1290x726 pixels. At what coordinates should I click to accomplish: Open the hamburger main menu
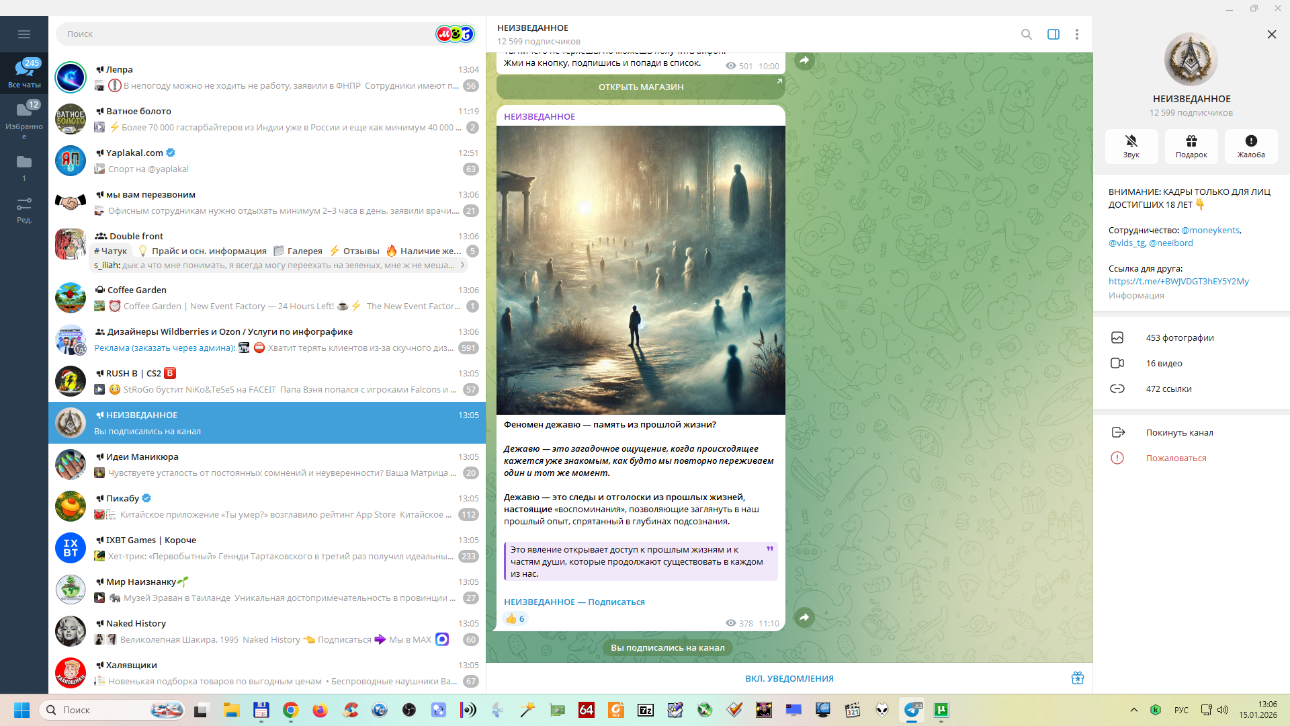pos(24,34)
